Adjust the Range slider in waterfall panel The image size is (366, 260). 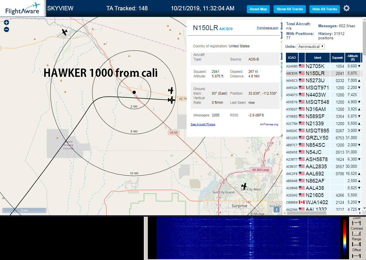tap(356, 244)
